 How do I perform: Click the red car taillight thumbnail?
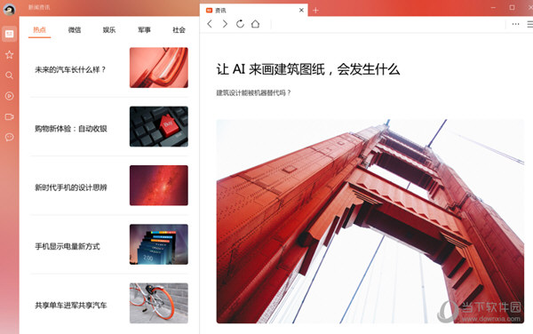click(159, 68)
